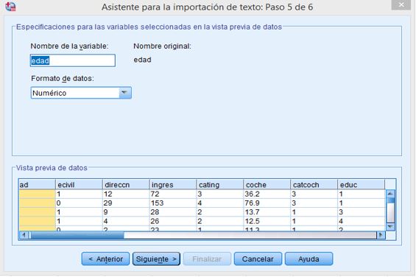Click the coche cell showing 36.2
This screenshot has height=277, width=416.
pyautogui.click(x=267, y=194)
